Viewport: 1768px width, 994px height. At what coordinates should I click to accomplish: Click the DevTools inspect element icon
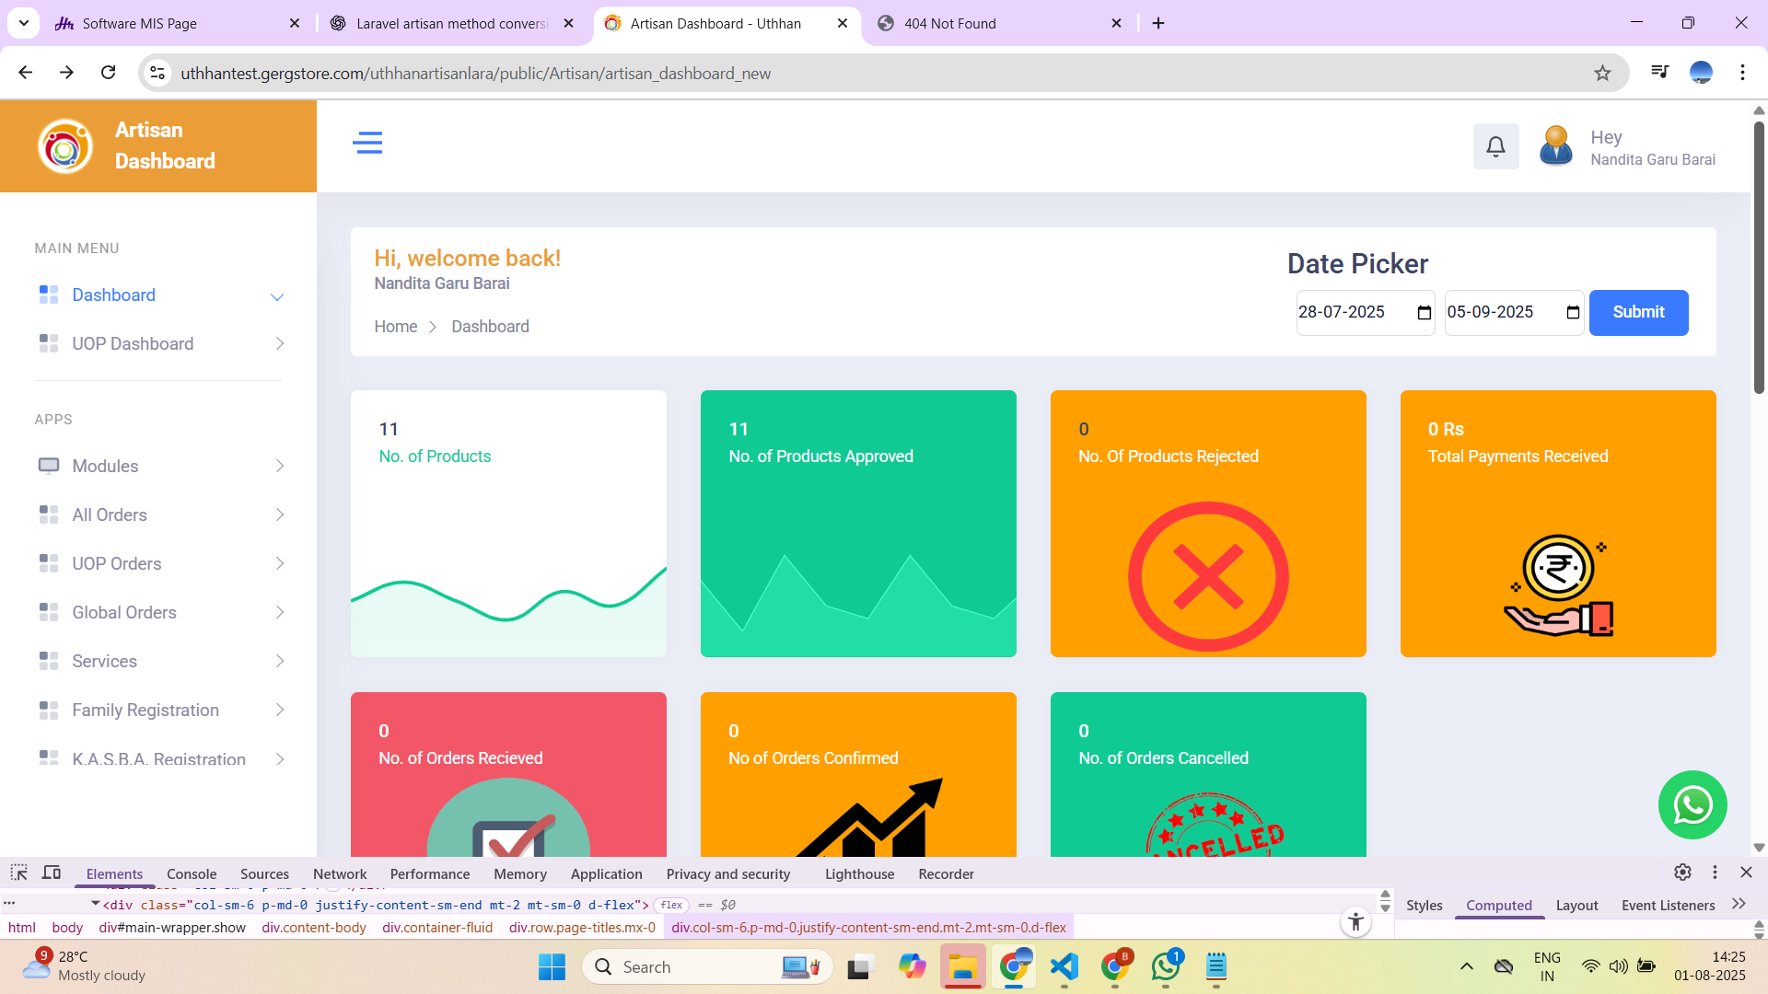coord(19,873)
